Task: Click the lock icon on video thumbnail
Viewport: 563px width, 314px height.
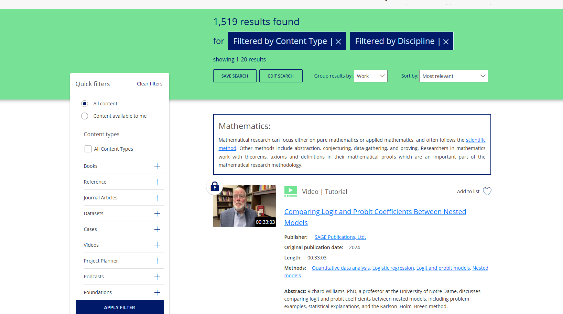Action: point(215,187)
